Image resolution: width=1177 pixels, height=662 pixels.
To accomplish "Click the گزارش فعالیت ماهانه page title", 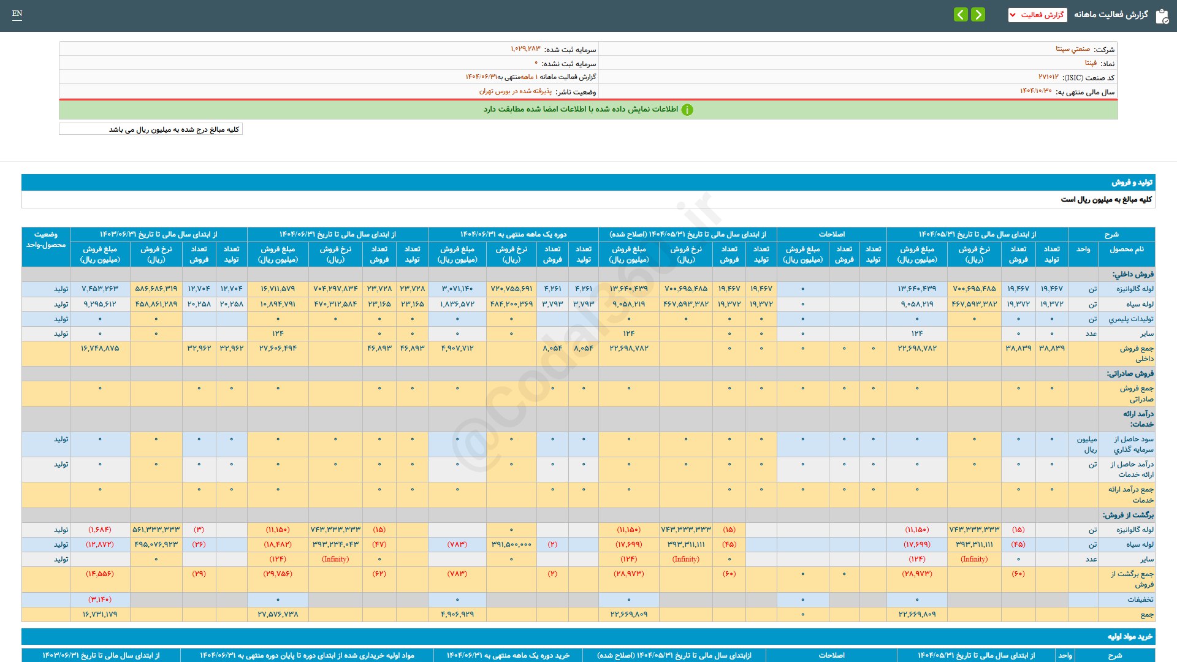I will 1110,15.
